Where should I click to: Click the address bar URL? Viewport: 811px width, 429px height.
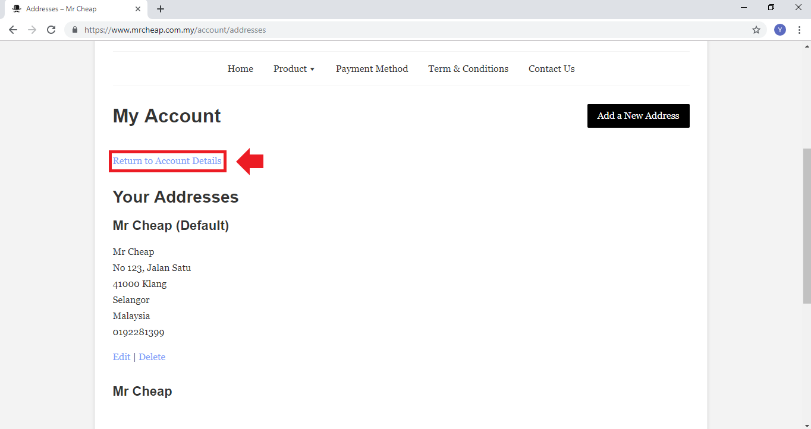point(175,30)
